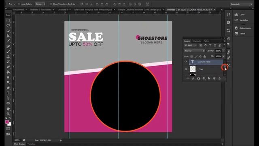The width and height of the screenshot is (259, 146).
Task: Select the Zoom tool in toolbox
Action: [x=8, y=114]
